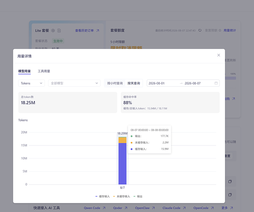Toggle 未缓存输入 legend series in chart
Viewport: 254px width, 212px height.
tap(122, 196)
